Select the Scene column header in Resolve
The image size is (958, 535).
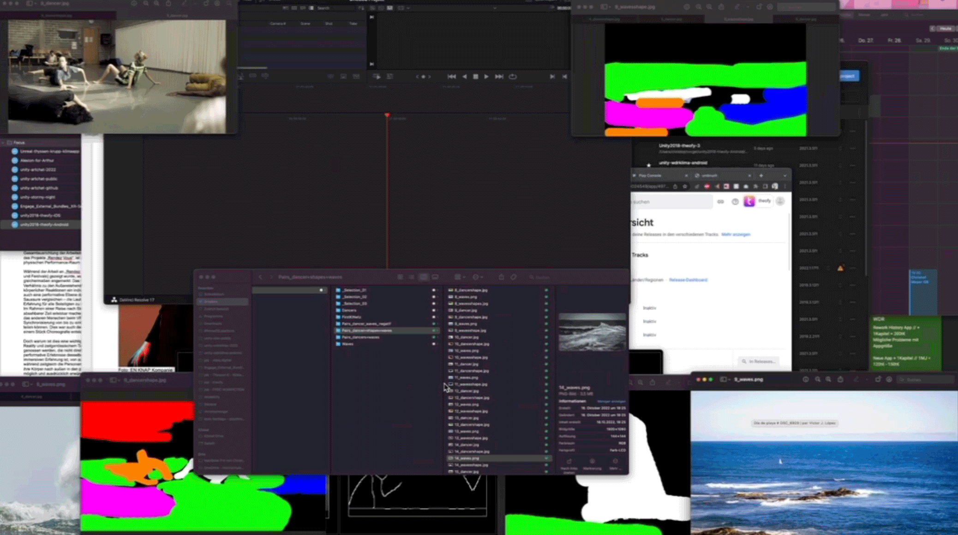(x=305, y=24)
